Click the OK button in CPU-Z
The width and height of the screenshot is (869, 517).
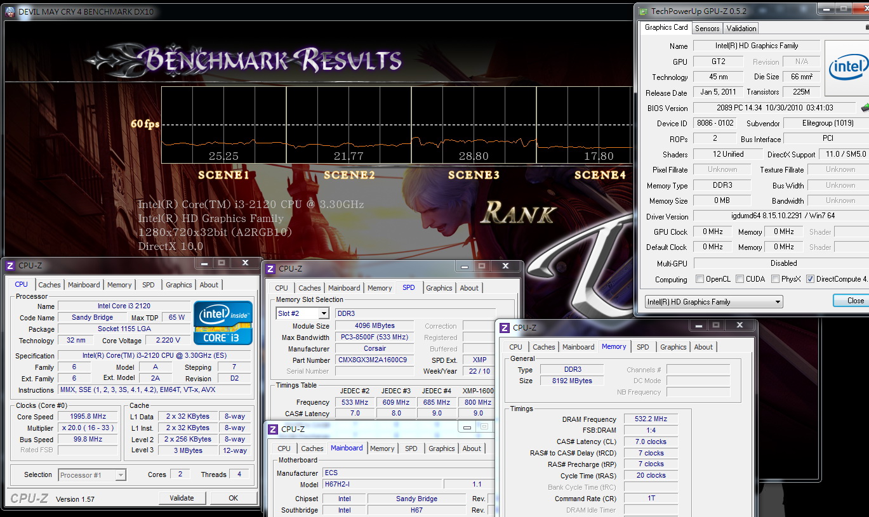pyautogui.click(x=233, y=498)
